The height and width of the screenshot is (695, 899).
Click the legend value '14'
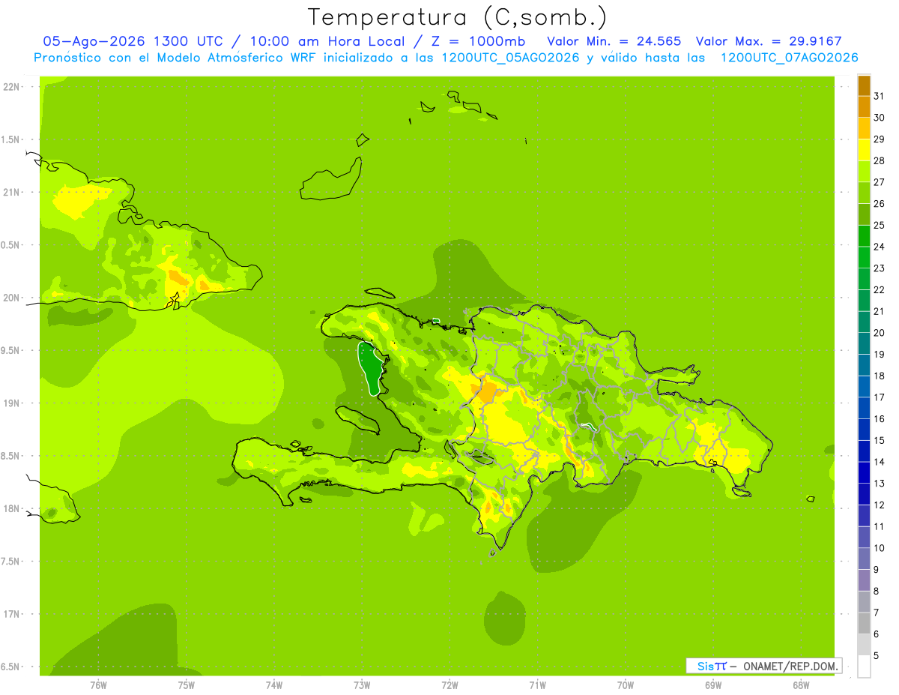pyautogui.click(x=879, y=462)
